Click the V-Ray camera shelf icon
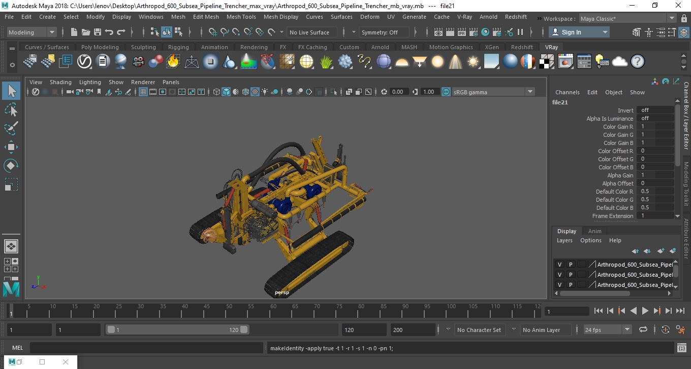 point(138,62)
